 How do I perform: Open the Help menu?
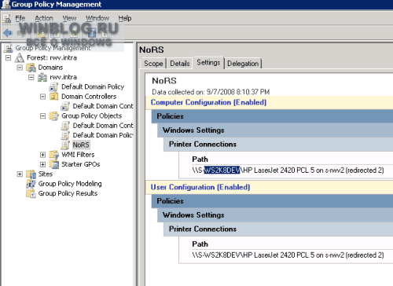125,18
